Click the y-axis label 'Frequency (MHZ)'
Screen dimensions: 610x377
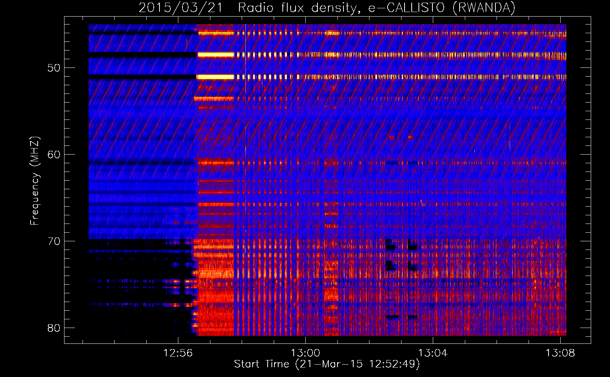35,181
